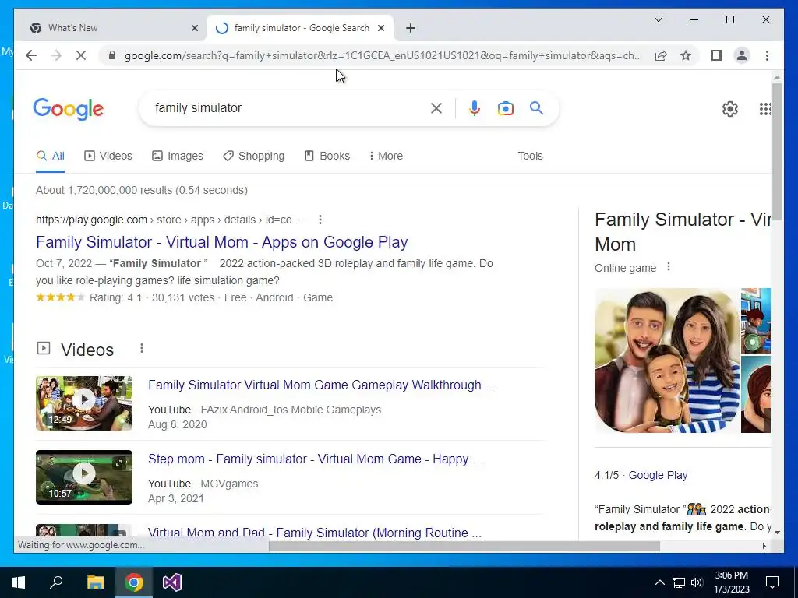
Task: Open the Family Simulator game image
Action: point(667,361)
